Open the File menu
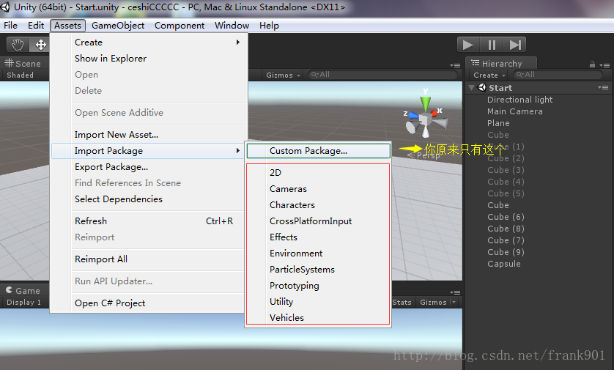Image resolution: width=614 pixels, height=370 pixels. pos(10,26)
